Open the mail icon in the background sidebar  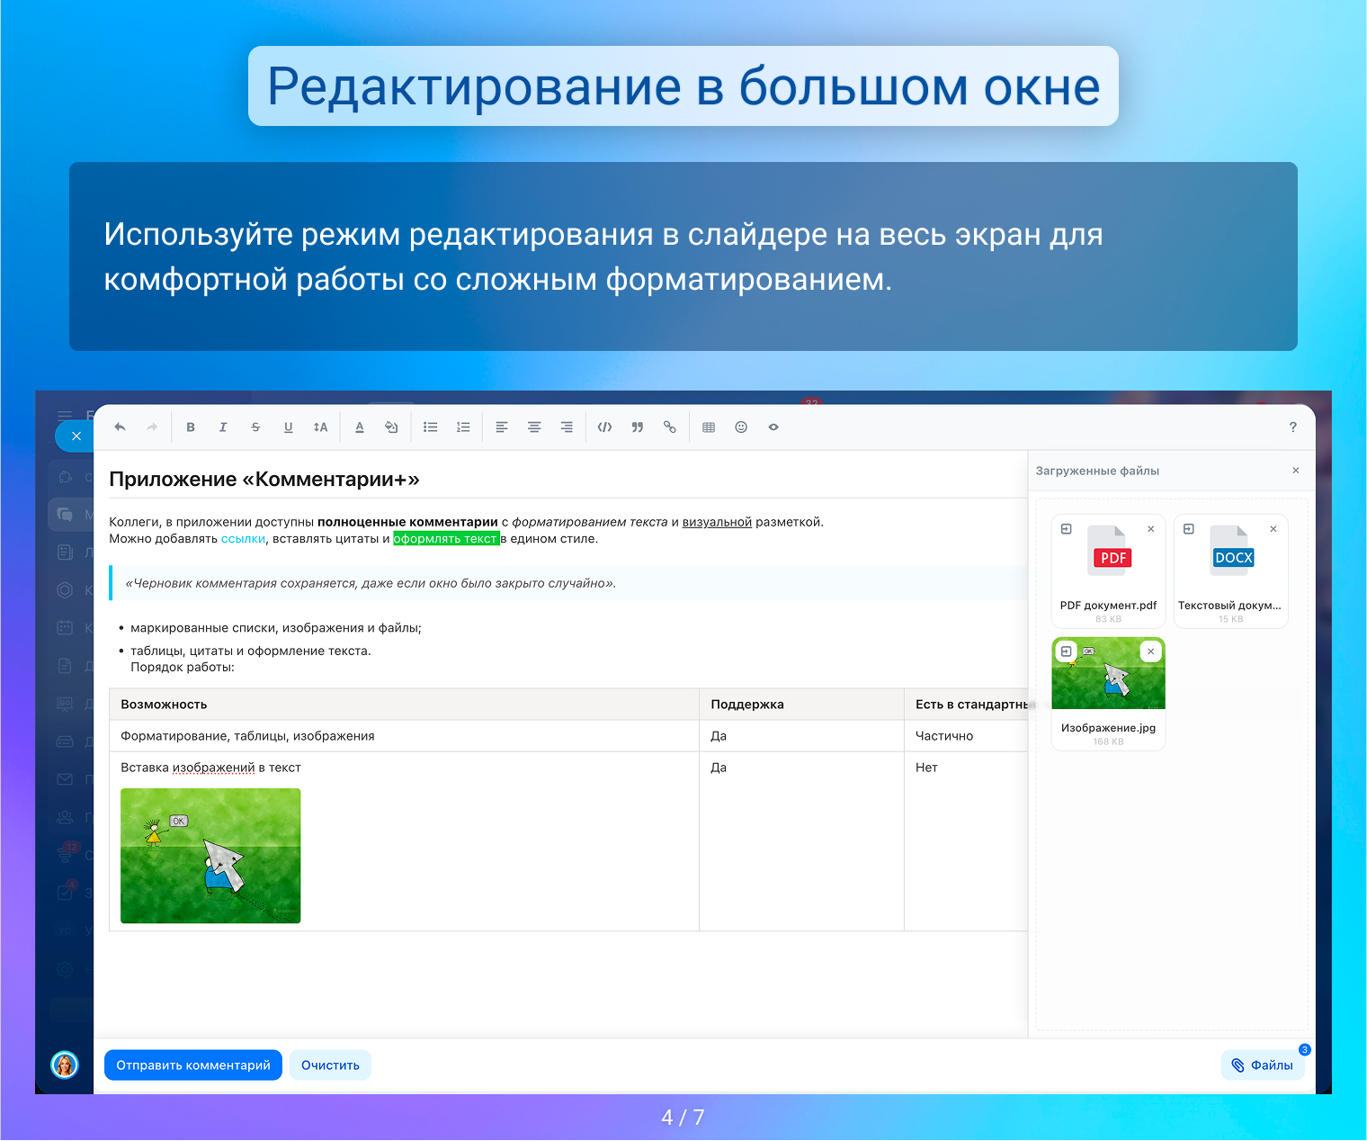click(65, 779)
